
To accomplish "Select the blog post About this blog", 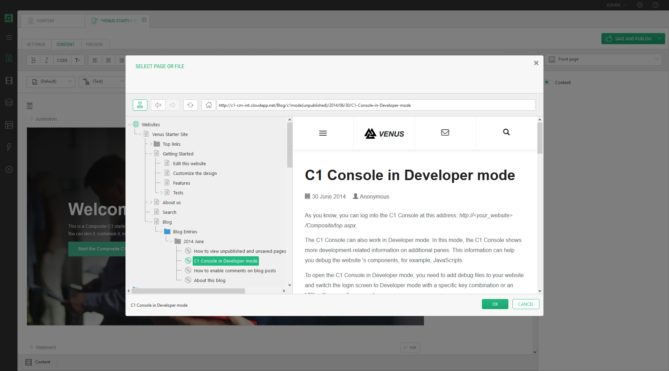I will coord(209,280).
